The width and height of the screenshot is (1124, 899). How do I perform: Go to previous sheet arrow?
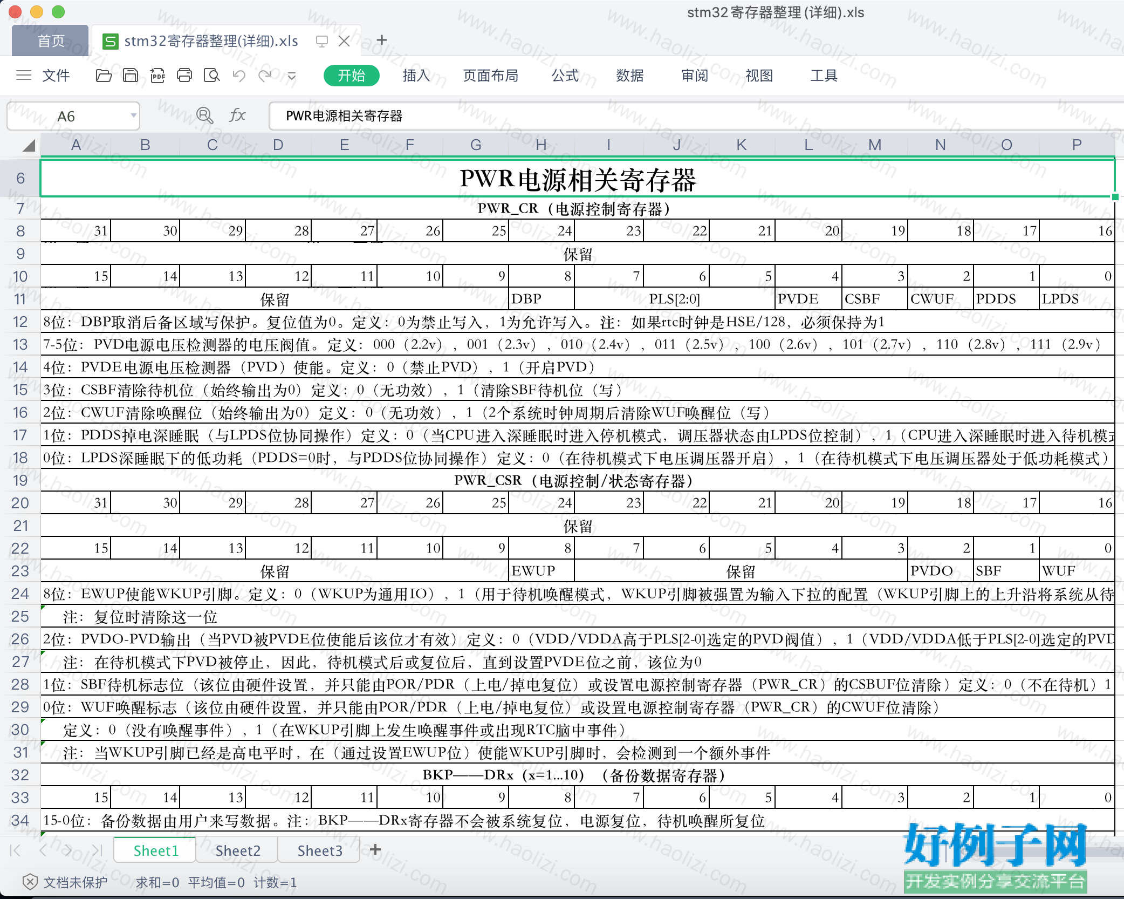(x=43, y=850)
